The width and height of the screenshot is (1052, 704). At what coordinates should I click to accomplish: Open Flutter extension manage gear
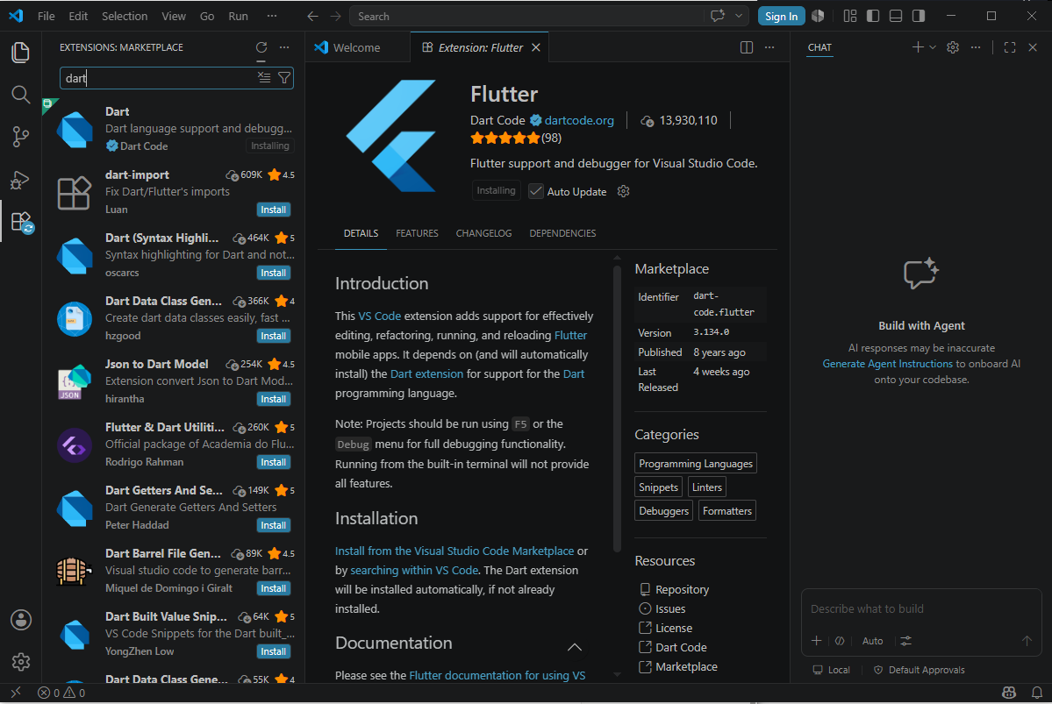(x=623, y=192)
